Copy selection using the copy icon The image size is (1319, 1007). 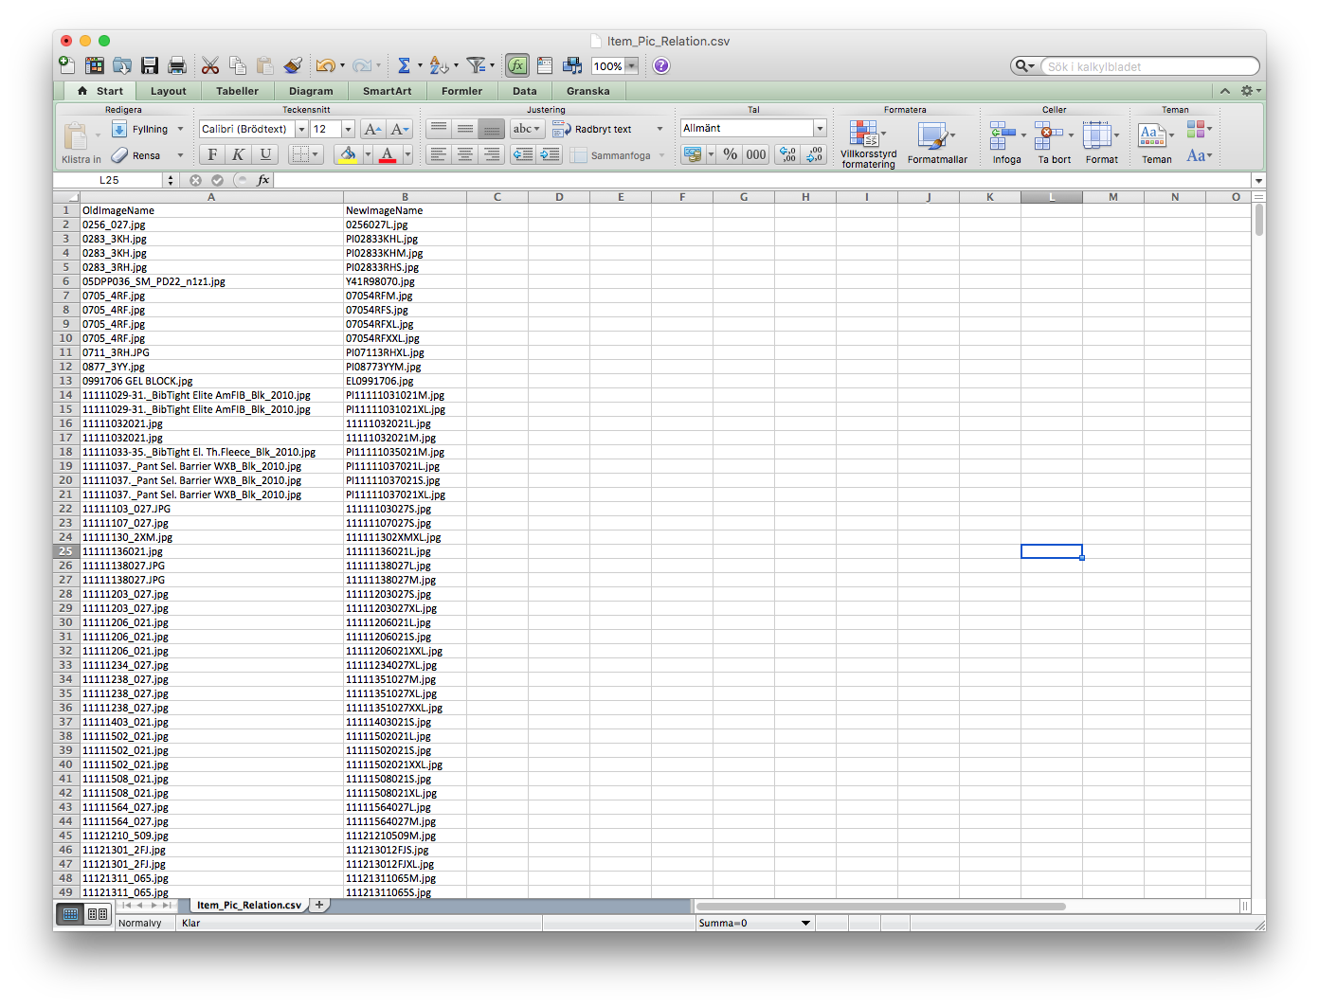coord(238,65)
